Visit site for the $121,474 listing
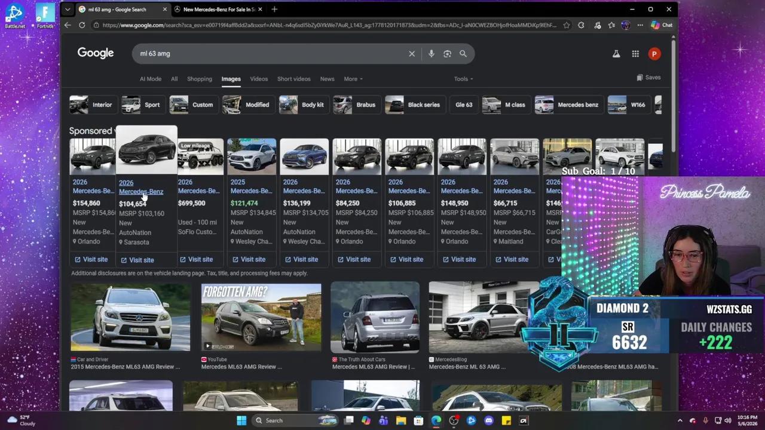765x430 pixels. (x=249, y=259)
